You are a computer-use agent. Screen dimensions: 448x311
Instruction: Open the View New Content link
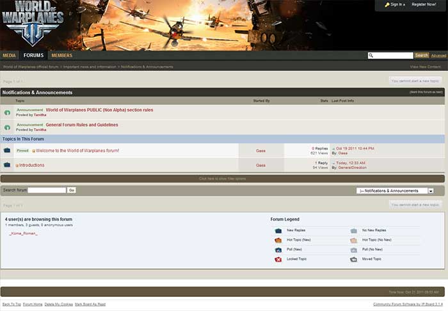coord(425,67)
